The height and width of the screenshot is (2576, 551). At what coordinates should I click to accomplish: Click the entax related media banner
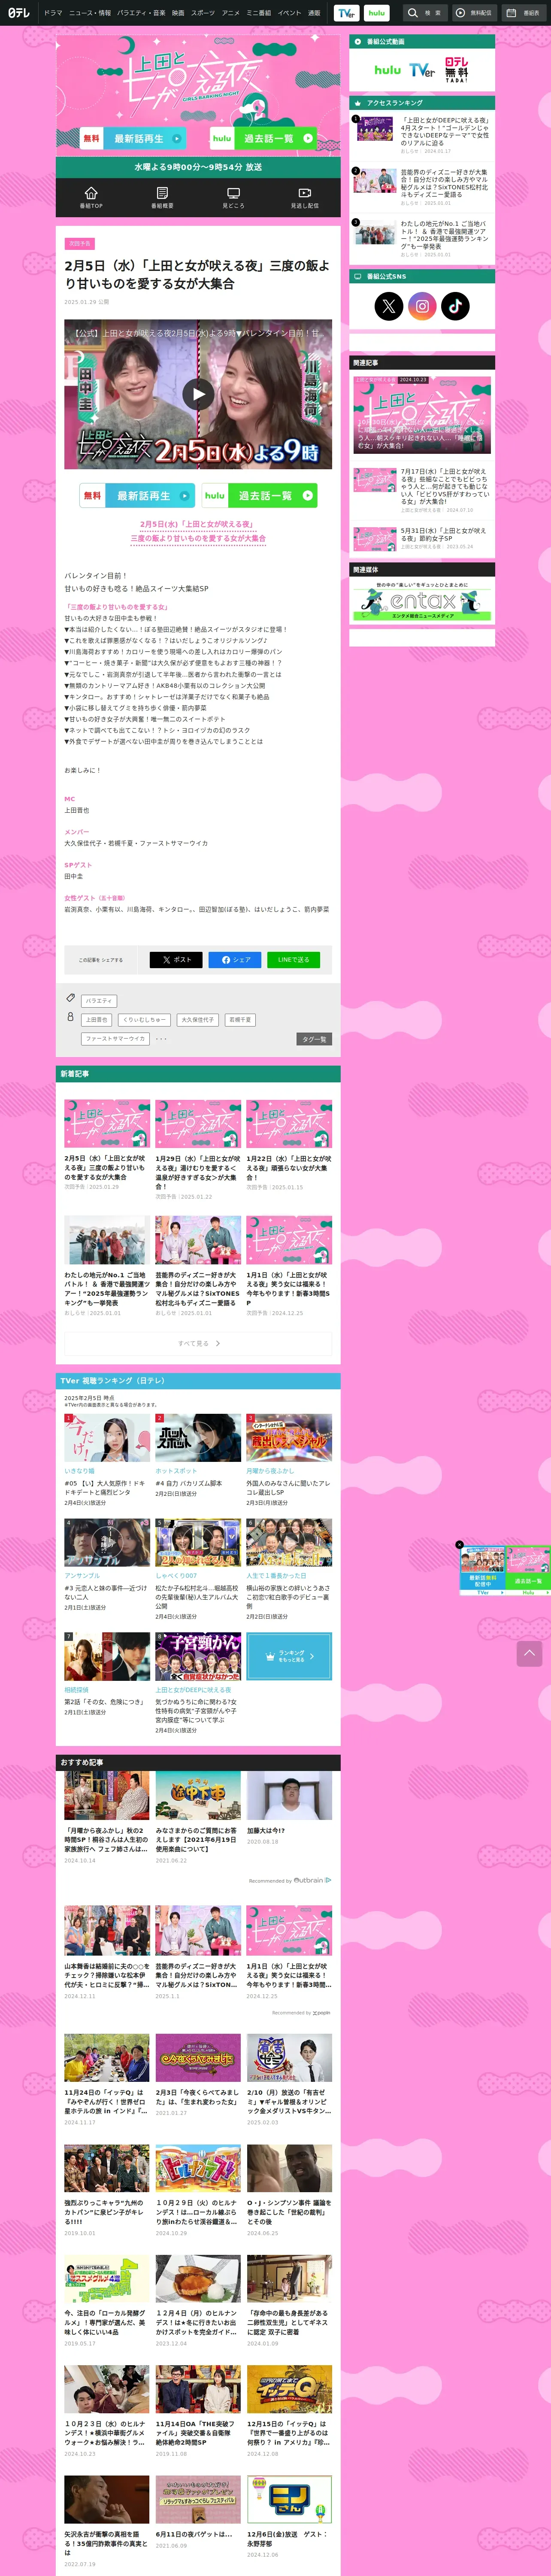click(x=422, y=600)
